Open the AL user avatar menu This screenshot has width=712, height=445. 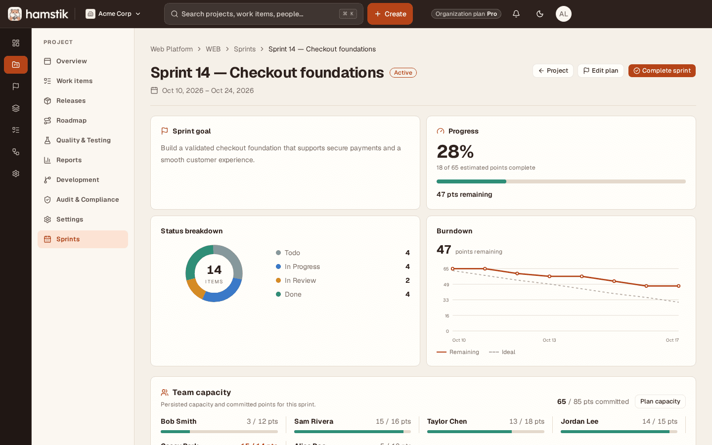(x=564, y=14)
